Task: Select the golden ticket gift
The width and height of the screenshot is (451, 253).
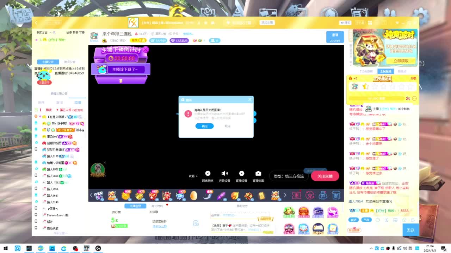Action: (261, 196)
